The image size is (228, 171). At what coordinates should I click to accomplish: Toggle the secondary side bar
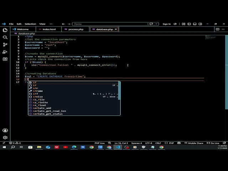[200, 24]
